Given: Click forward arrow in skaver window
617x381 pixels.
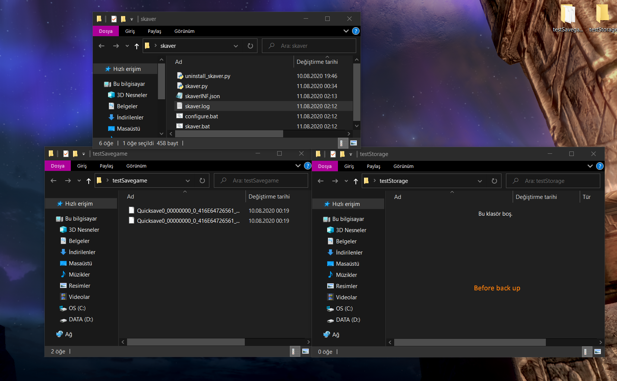Looking at the screenshot, I should pyautogui.click(x=116, y=46).
